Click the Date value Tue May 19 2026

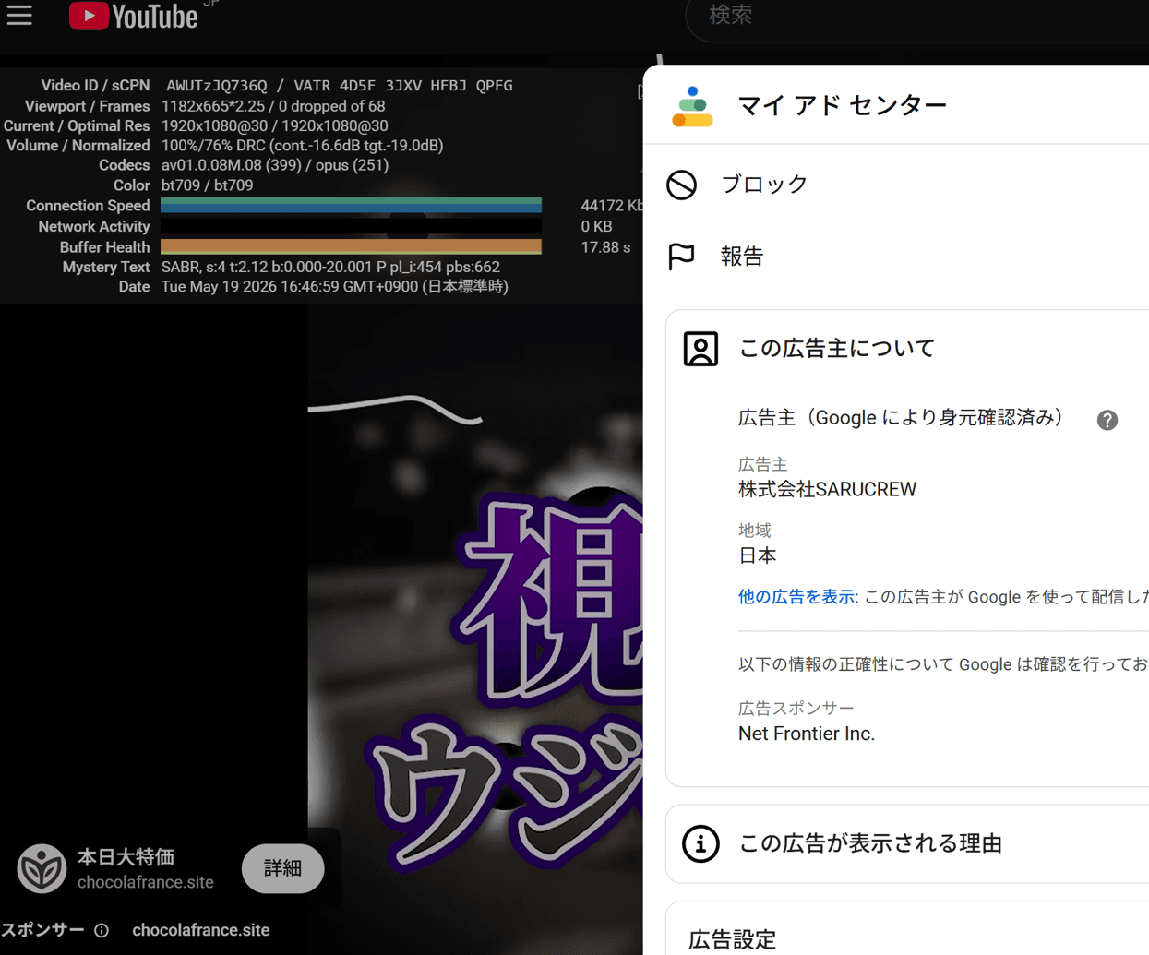click(x=335, y=287)
